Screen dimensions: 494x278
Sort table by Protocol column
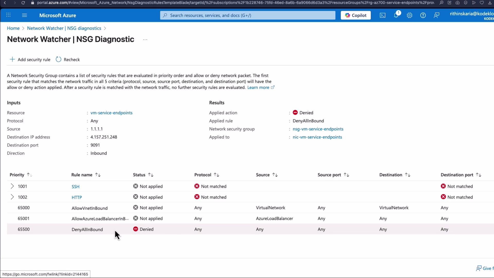(x=207, y=175)
